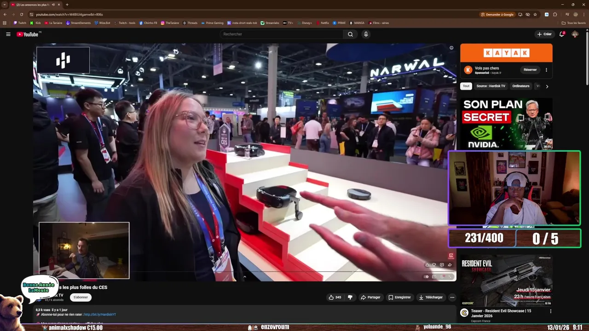Open Chrome media control icon
This screenshot has height=331, width=589.
[567, 14]
